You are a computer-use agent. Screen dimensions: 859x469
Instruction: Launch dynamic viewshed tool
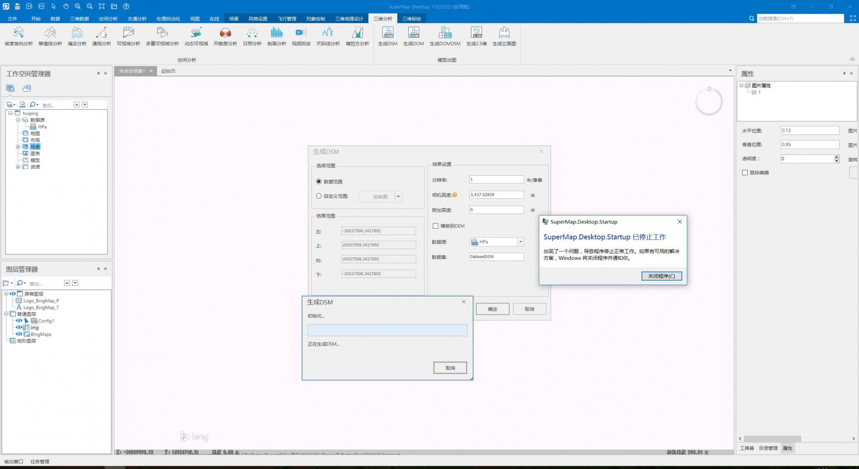[x=196, y=36]
